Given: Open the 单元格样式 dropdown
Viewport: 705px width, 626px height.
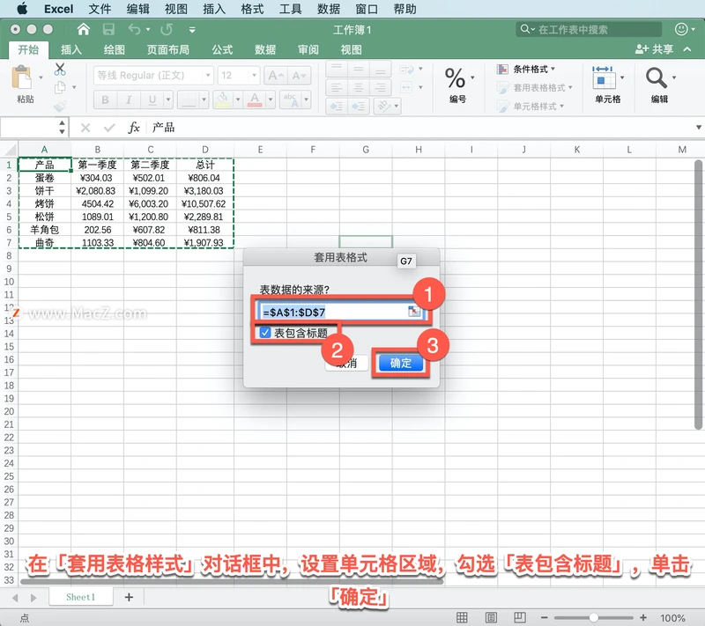Looking at the screenshot, I should [x=531, y=106].
